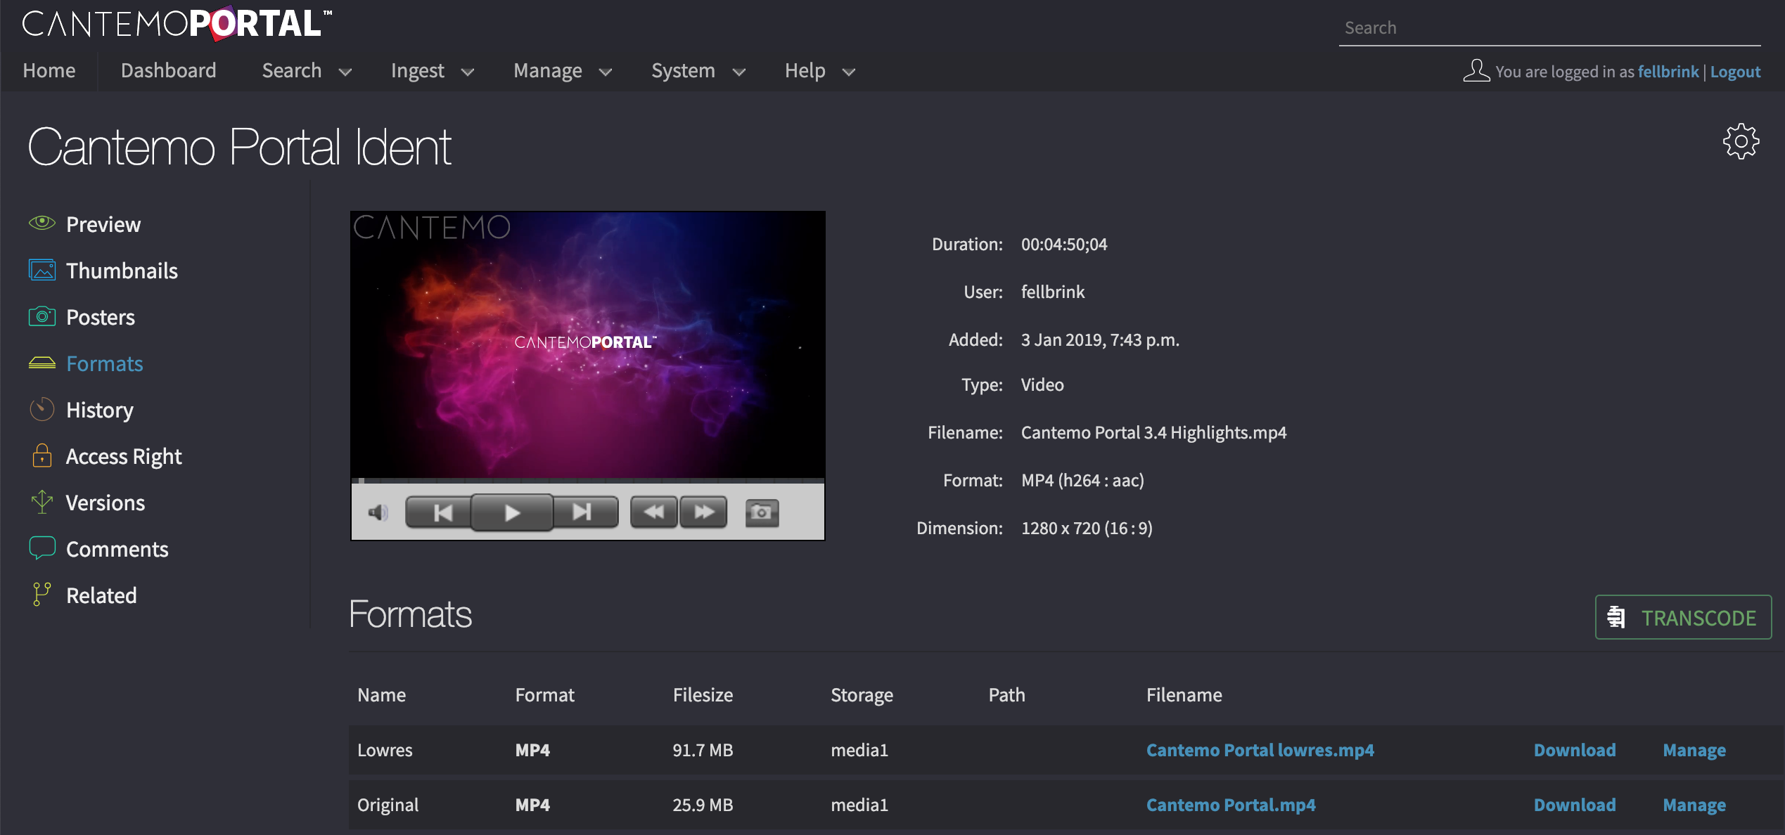This screenshot has height=835, width=1785.
Task: Open the Cantemo Portal.mp4 file link
Action: (x=1231, y=805)
